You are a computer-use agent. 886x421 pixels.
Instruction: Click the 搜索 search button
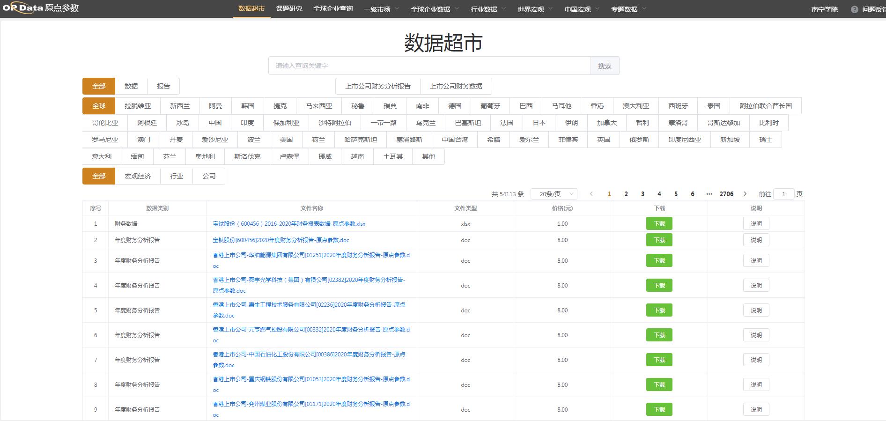click(x=605, y=66)
